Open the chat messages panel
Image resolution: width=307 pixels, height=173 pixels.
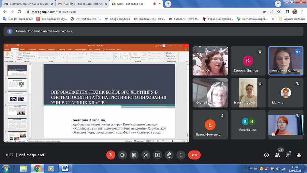click(288, 155)
